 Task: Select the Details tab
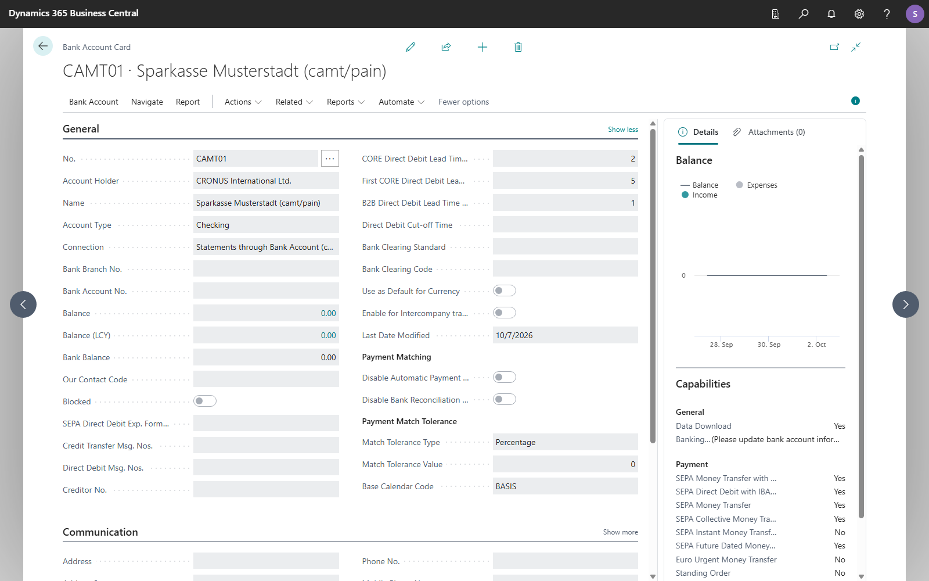click(x=698, y=132)
